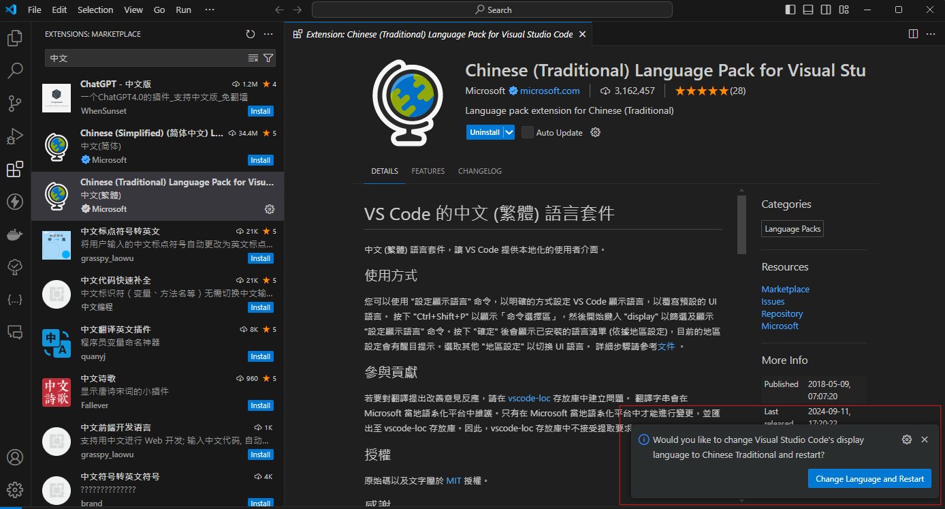Viewport: 945px width, 509px height.
Task: Open the Manage gear in activity bar
Action: pyautogui.click(x=15, y=490)
